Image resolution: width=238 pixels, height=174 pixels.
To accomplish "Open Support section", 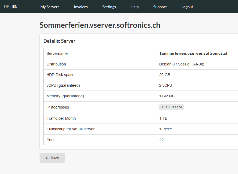I will tap(160, 7).
